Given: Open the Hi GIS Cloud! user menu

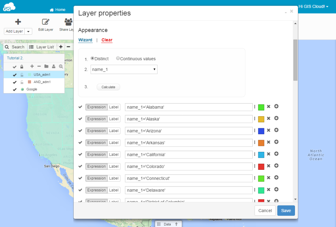Looking at the screenshot, I should click(314, 6).
